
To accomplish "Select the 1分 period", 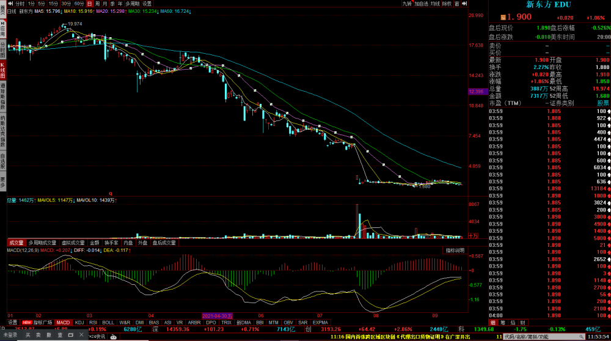I will point(31,4).
